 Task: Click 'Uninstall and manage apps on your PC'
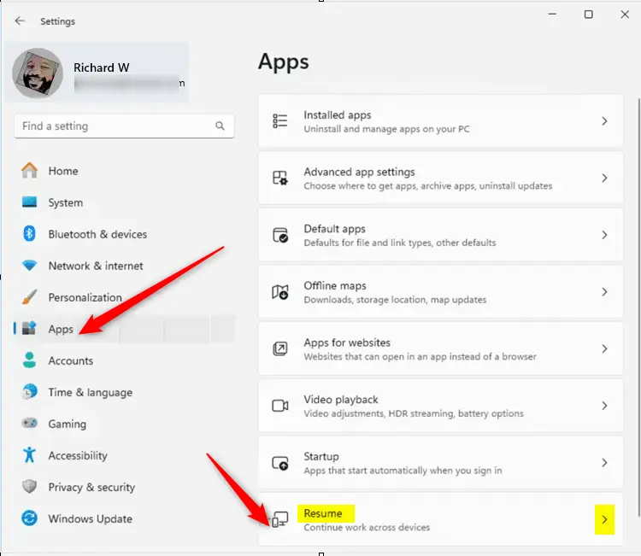tap(386, 129)
